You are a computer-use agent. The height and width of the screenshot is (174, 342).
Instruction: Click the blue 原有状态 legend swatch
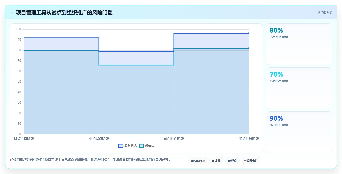point(121,146)
